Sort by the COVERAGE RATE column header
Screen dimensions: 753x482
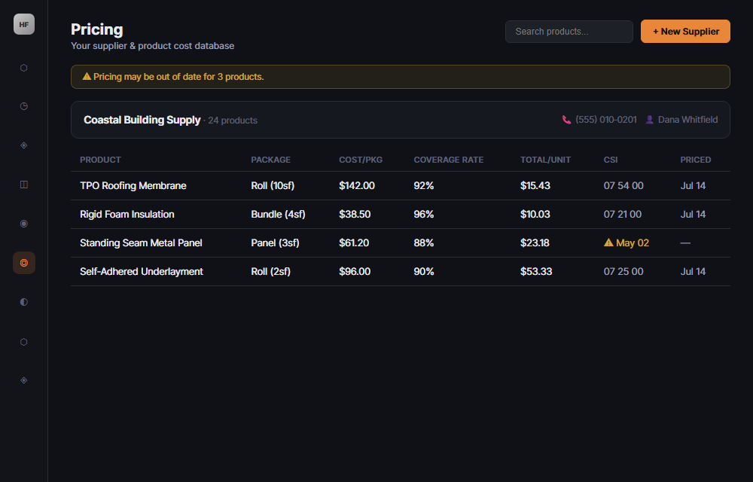coord(449,160)
